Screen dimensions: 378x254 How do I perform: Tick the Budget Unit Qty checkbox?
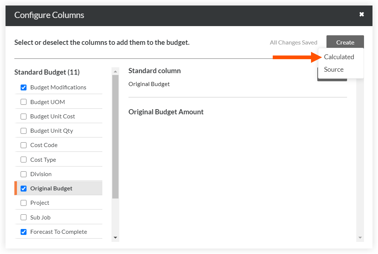pos(24,131)
